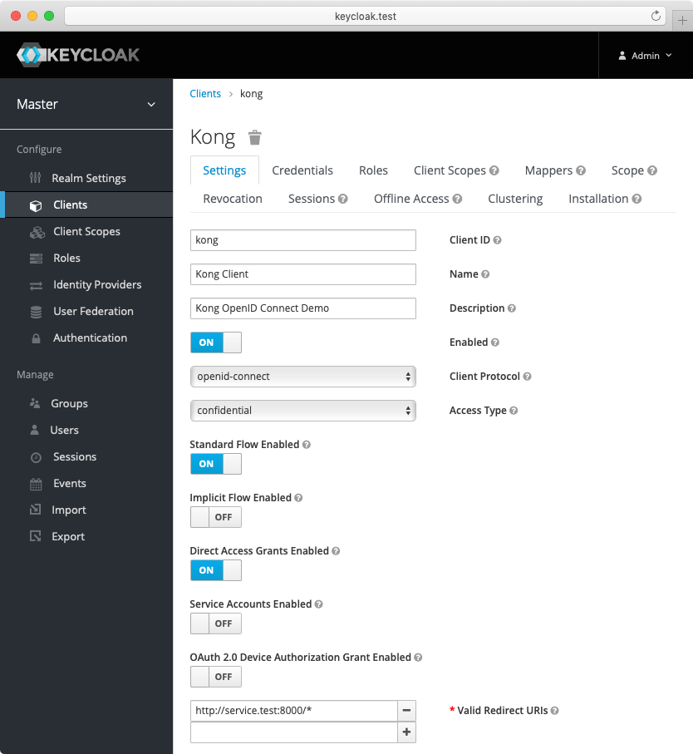Click the Description input field

click(303, 308)
